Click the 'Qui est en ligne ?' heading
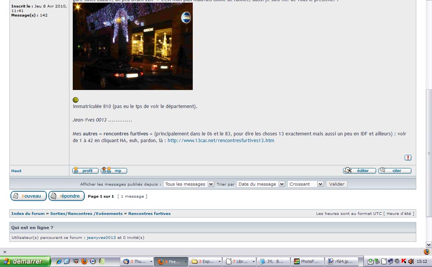 pos(32,228)
